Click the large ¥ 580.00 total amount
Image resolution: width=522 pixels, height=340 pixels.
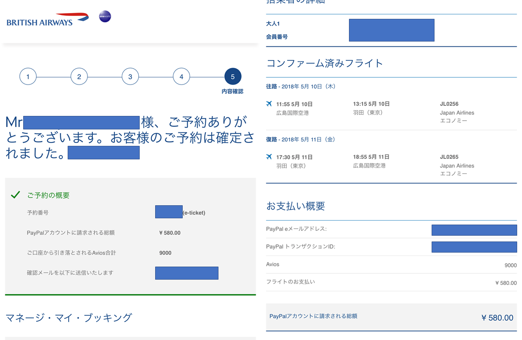click(x=497, y=318)
